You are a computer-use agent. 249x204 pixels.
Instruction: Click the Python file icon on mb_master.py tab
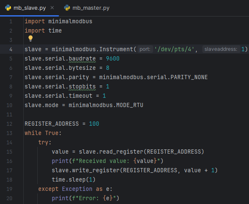67,8
